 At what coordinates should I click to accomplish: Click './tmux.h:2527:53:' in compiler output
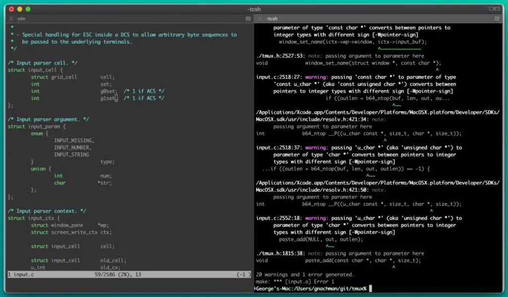pos(281,56)
